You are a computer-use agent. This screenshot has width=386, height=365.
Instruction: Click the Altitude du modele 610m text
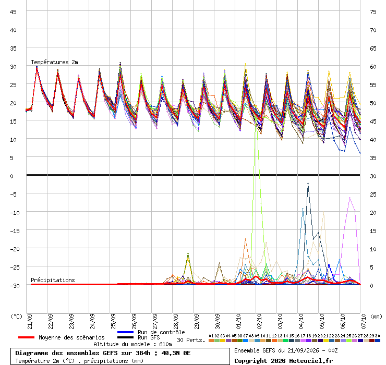click(132, 344)
